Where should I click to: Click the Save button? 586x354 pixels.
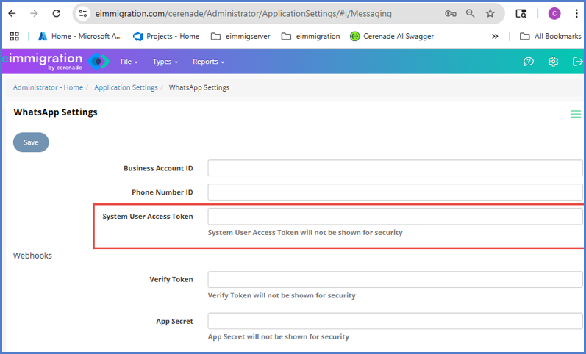tap(31, 142)
